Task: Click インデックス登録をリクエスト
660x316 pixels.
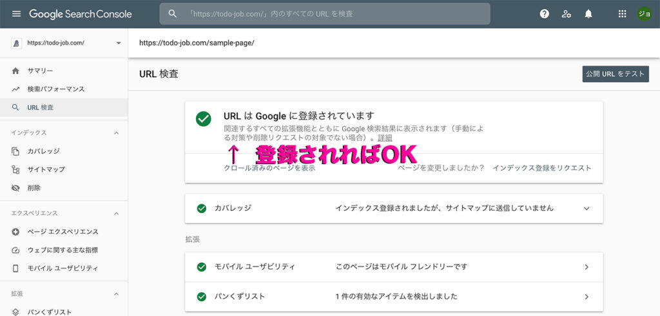Action: coord(542,168)
